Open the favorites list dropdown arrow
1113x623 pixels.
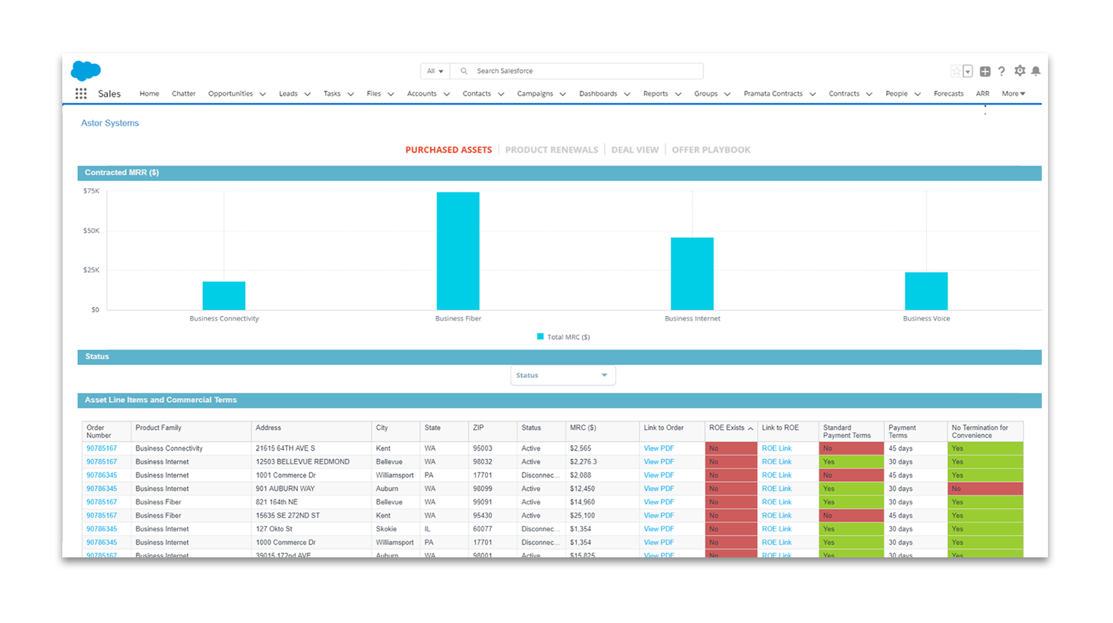tap(968, 71)
